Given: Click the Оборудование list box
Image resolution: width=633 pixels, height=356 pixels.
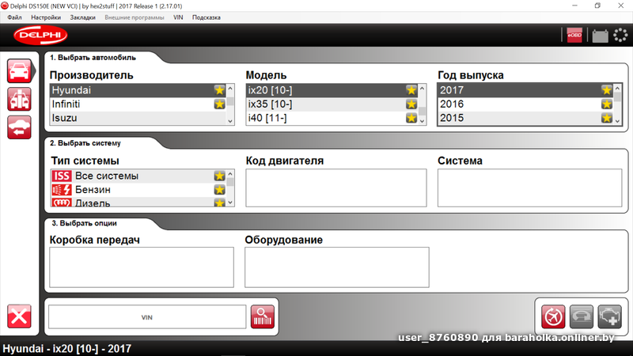Looking at the screenshot, I should pyautogui.click(x=337, y=267).
